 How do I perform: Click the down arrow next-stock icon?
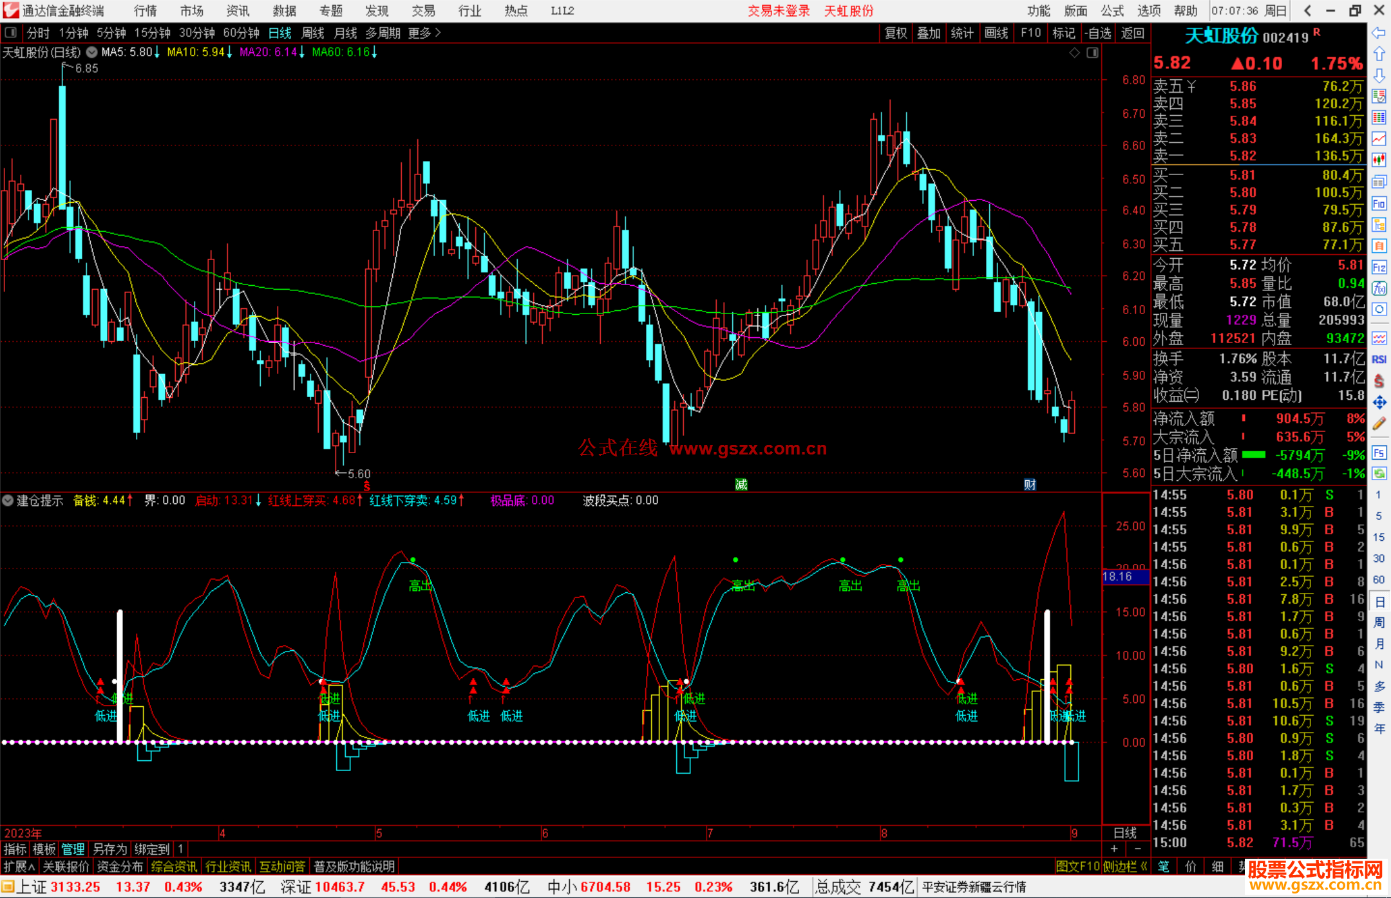point(1379,75)
